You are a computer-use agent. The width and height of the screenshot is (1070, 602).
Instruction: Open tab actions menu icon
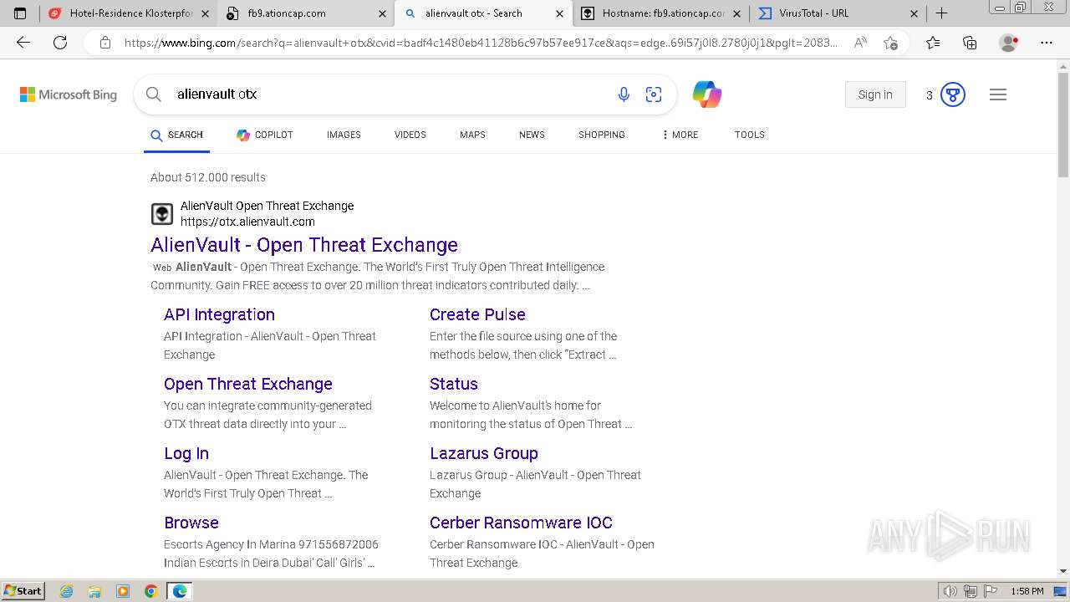click(20, 13)
